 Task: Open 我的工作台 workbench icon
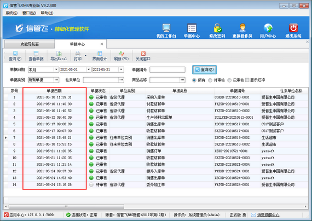click(x=166, y=28)
